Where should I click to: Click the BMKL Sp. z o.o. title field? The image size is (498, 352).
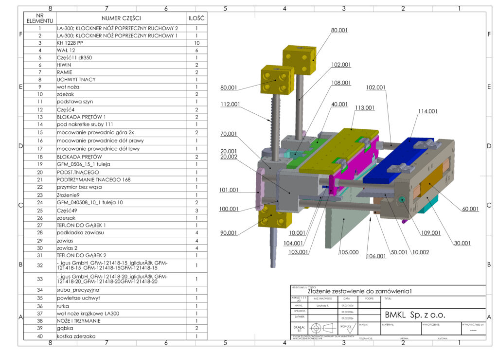(413, 314)
